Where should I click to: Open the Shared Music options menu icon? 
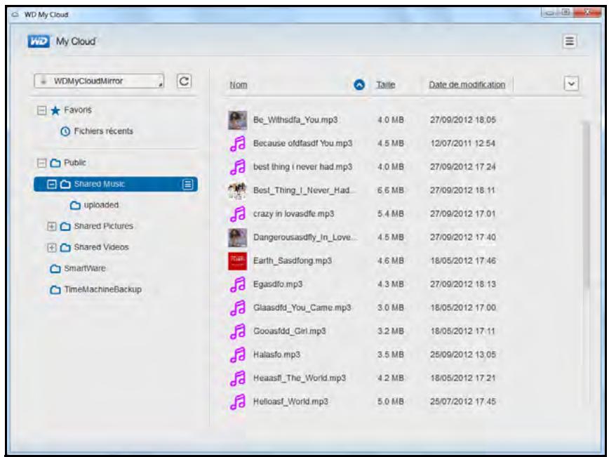[187, 184]
